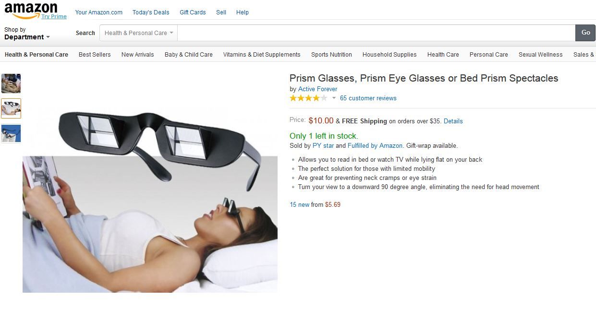Go to Gift Cards page
The width and height of the screenshot is (596, 321).
coord(193,12)
